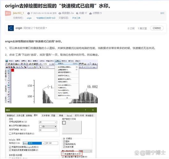Switch to Excel tab
The image size is (169, 159).
(69, 115)
